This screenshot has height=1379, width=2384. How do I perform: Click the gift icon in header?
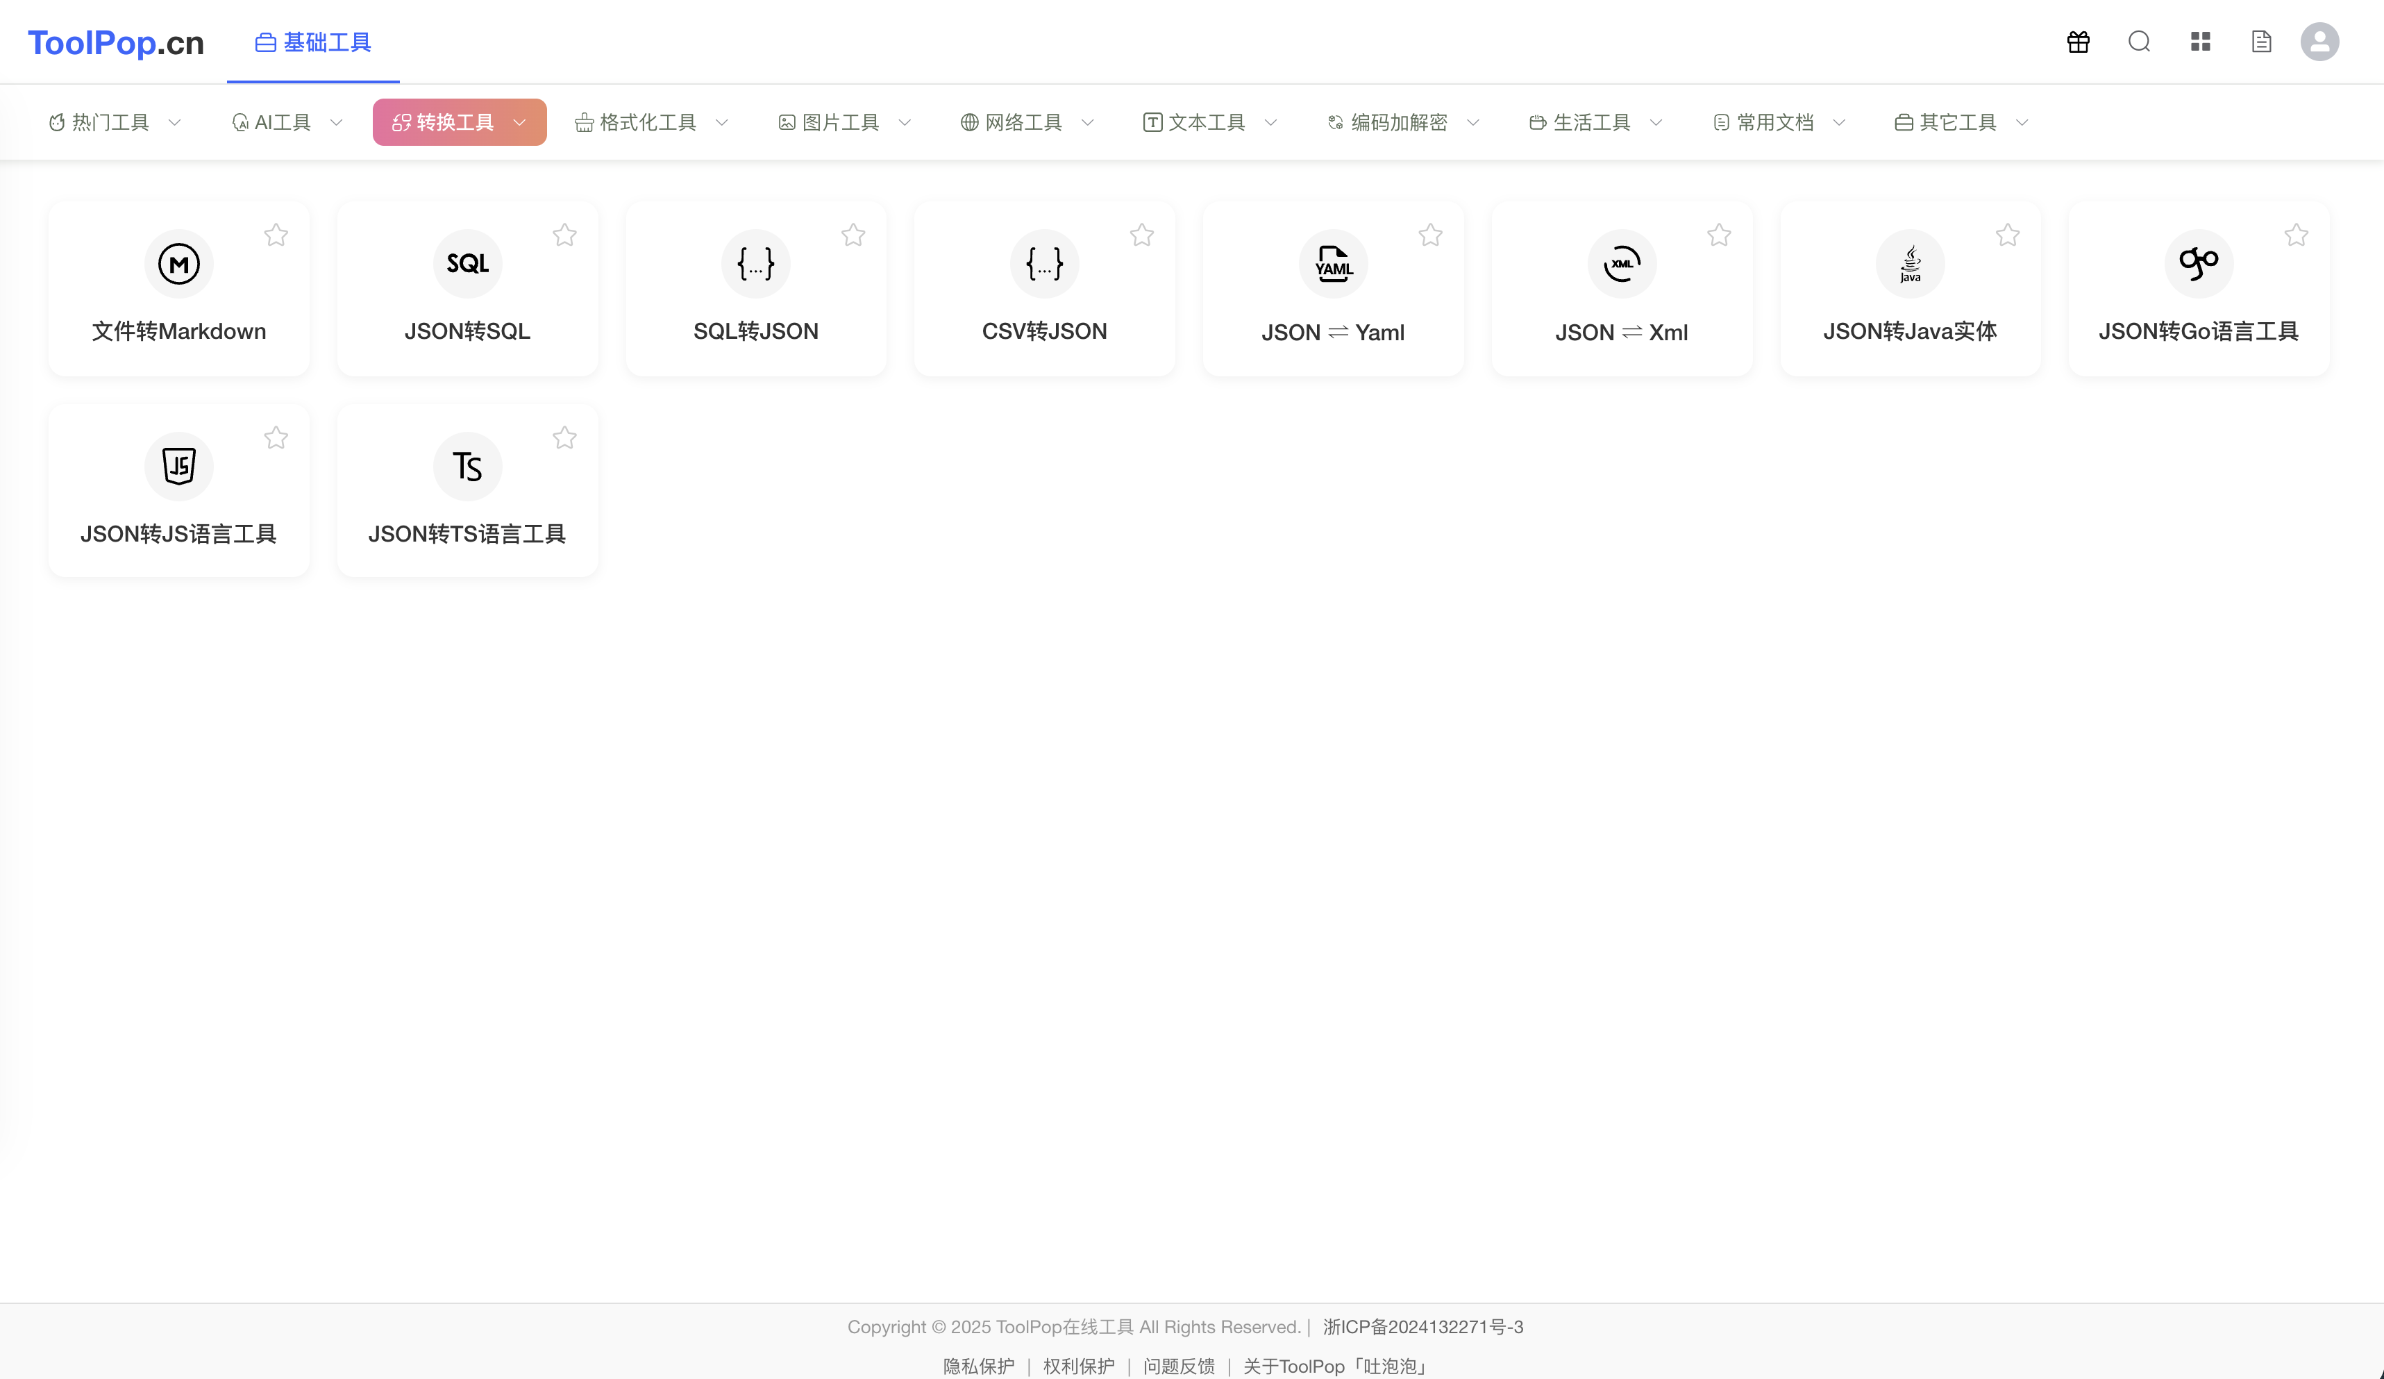pos(2077,42)
